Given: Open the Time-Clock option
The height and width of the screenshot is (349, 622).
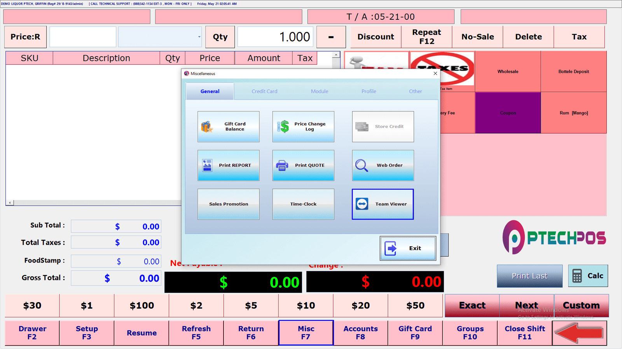Looking at the screenshot, I should (303, 204).
